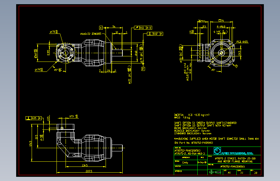Click the bushing supplied motor shaft note

pyautogui.click(x=216, y=138)
